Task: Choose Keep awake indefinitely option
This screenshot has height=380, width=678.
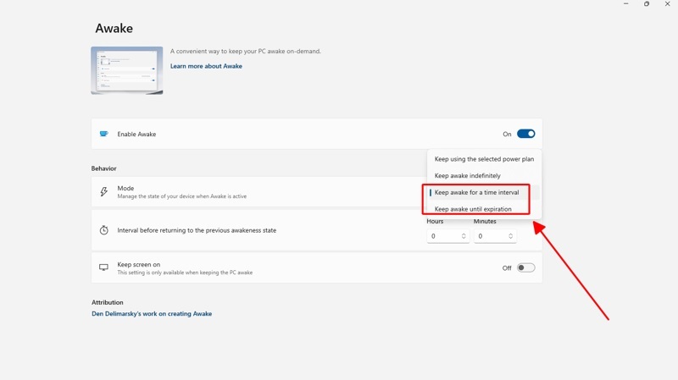Action: [467, 176]
